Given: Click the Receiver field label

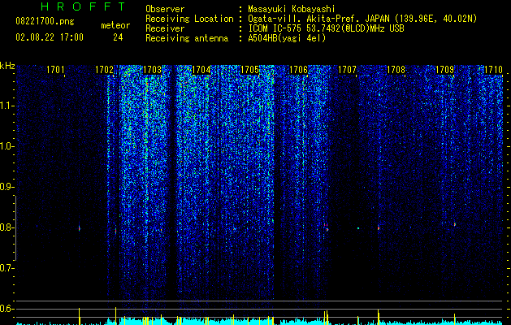Looking at the screenshot, I should coord(165,28).
